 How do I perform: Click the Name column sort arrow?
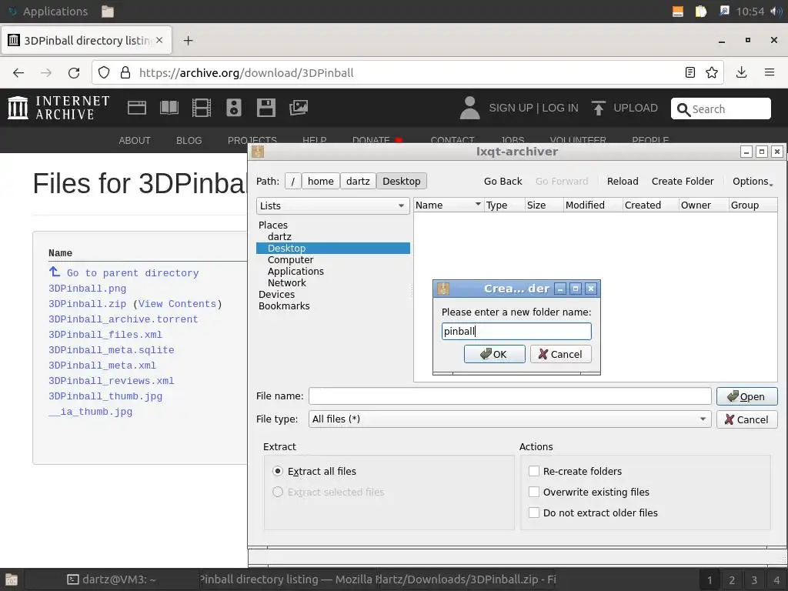[478, 204]
